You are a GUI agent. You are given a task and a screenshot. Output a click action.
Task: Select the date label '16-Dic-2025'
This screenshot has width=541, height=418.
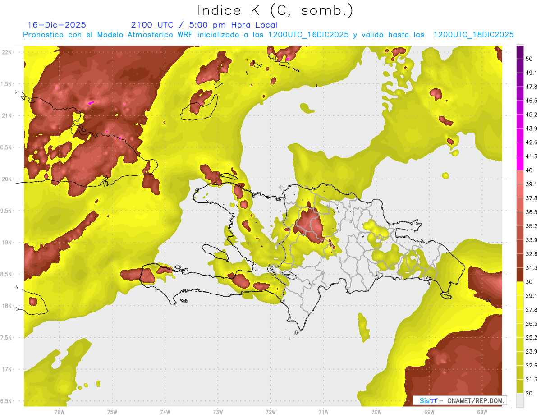57,25
